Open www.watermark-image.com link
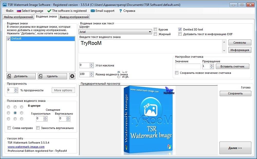This screenshot has height=159, width=257. click(x=26, y=147)
